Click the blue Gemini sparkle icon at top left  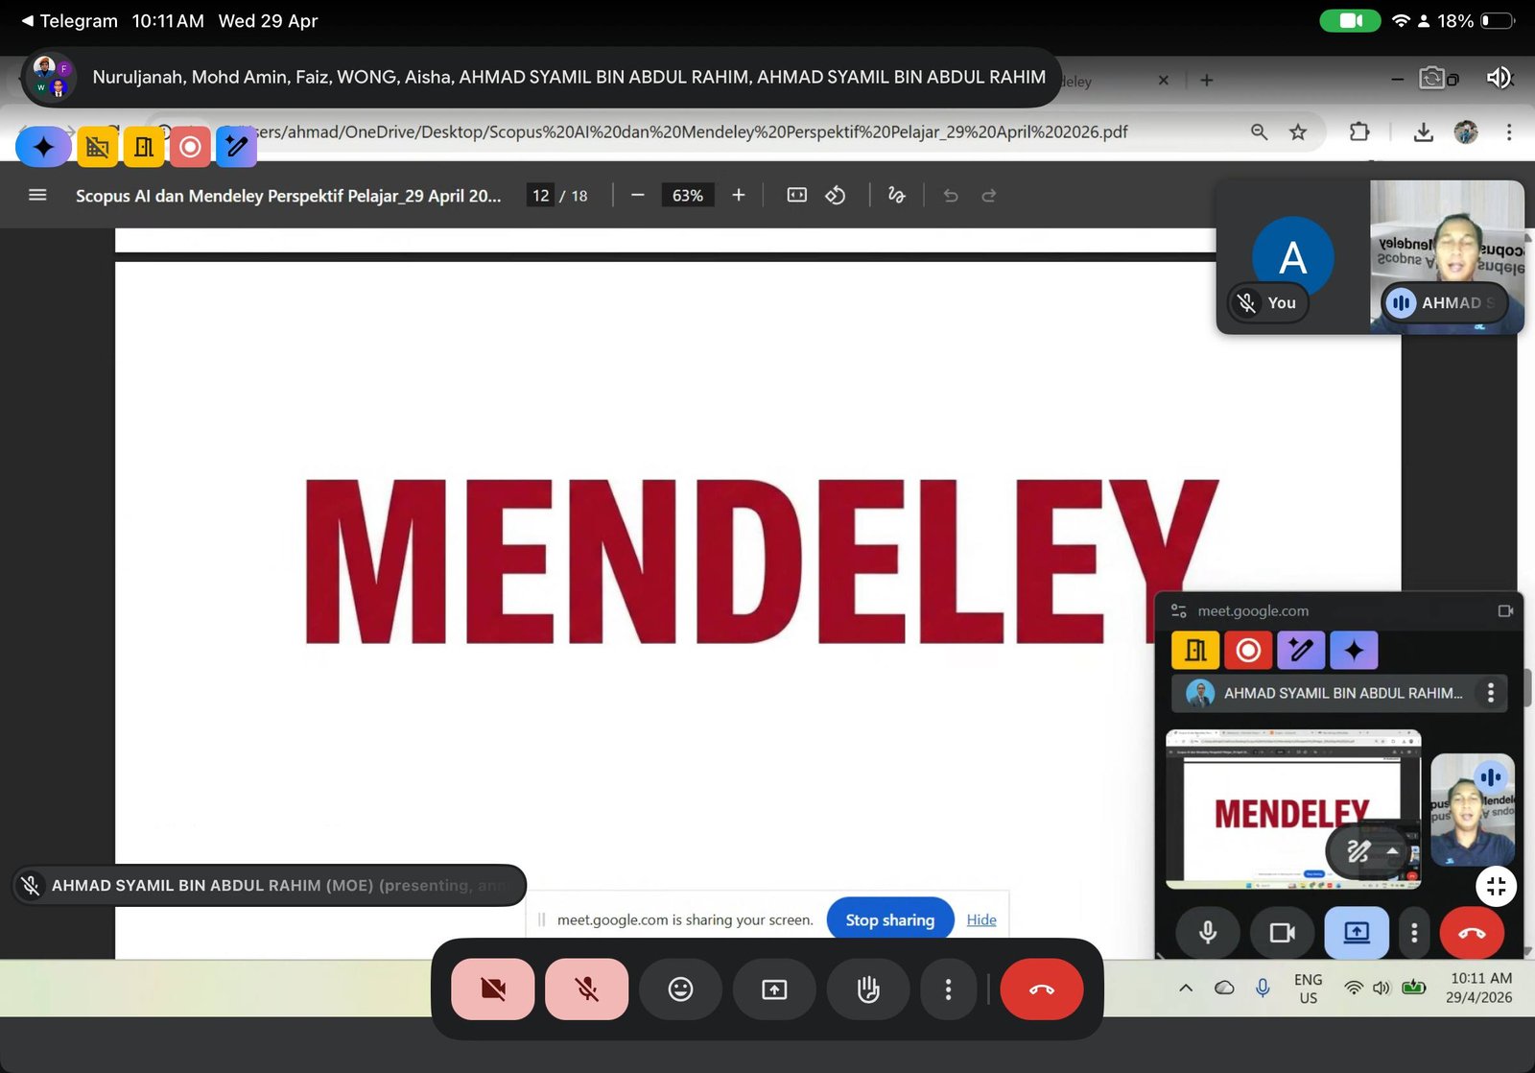[x=44, y=147]
